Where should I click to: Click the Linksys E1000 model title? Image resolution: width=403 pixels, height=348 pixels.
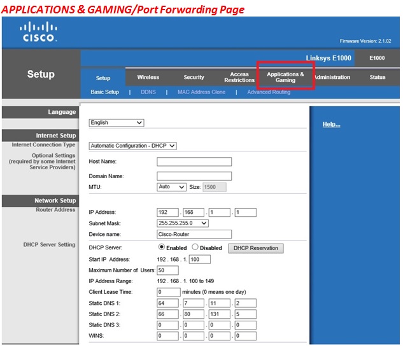click(329, 58)
